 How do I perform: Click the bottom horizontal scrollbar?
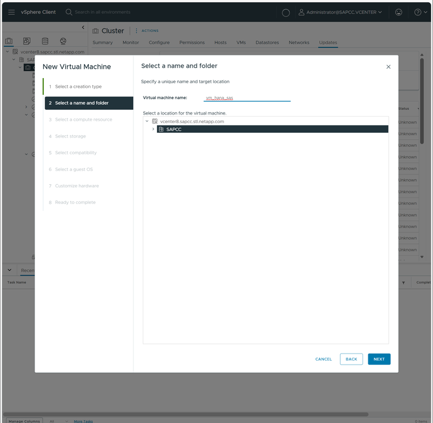tap(185, 414)
